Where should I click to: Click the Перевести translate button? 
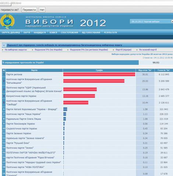tap(29, 10)
